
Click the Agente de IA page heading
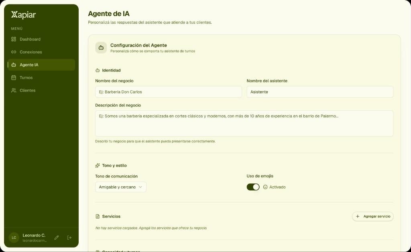pos(109,14)
